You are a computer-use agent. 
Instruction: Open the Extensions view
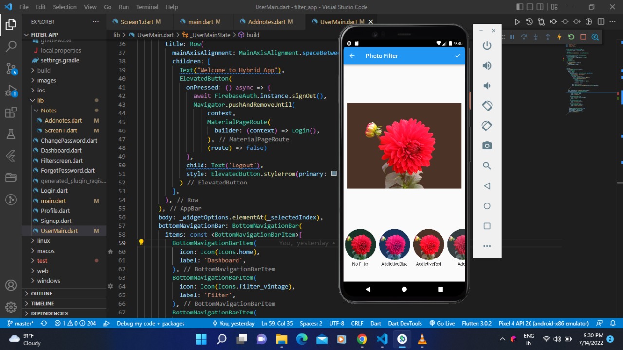click(x=11, y=113)
